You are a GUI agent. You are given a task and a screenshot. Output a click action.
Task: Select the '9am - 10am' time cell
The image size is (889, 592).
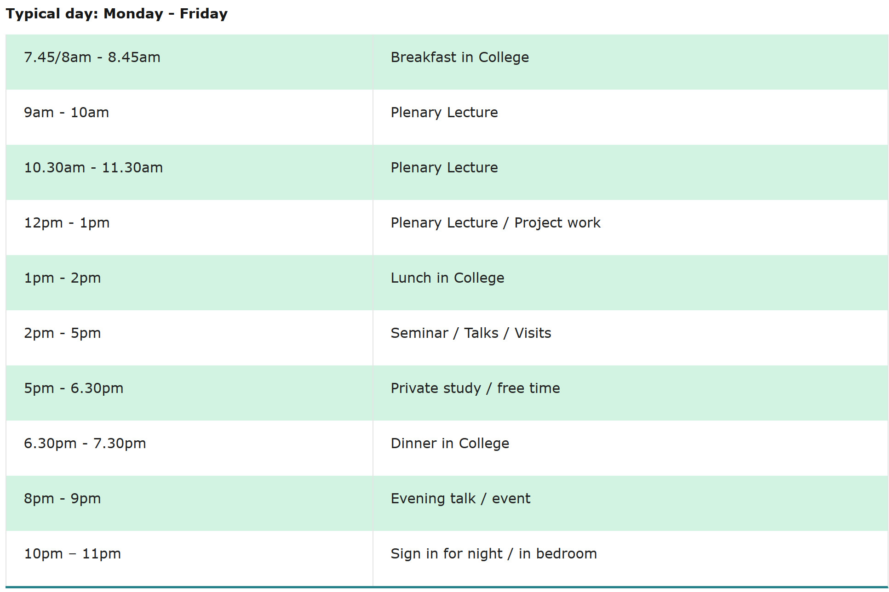[x=189, y=117]
